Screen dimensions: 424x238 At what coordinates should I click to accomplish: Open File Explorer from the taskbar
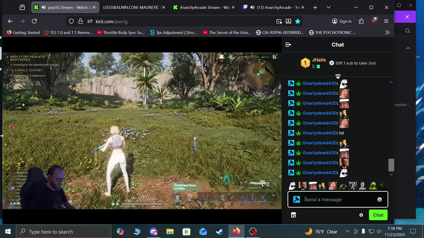(170, 232)
